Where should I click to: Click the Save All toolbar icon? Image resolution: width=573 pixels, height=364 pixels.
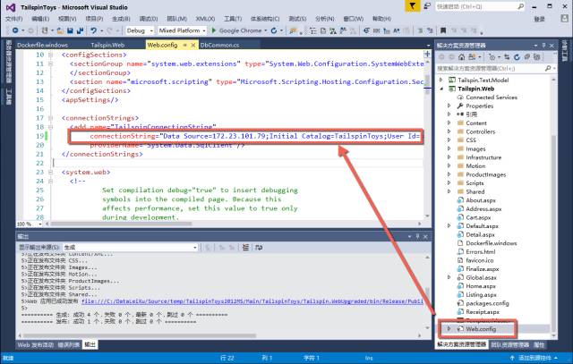point(80,30)
